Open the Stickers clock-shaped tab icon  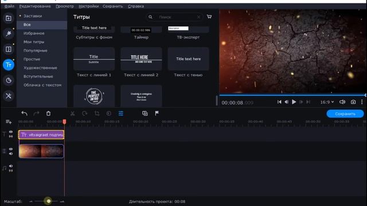9,80
